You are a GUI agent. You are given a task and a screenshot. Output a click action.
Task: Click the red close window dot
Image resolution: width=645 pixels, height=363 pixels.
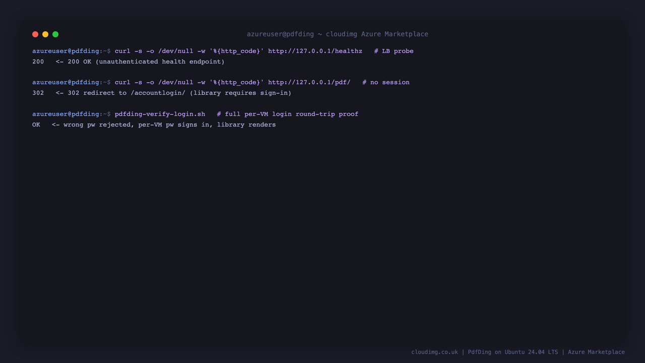(x=35, y=34)
